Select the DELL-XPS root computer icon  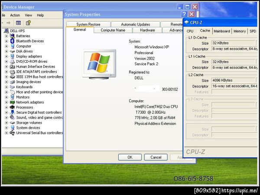[6, 31]
